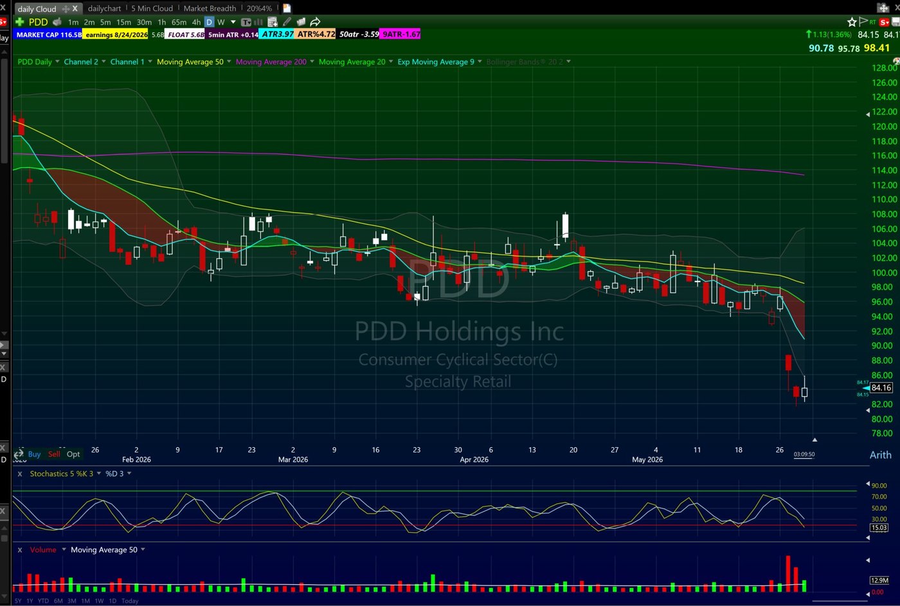Set chart range to 6M
The width and height of the screenshot is (900, 606).
[59, 601]
